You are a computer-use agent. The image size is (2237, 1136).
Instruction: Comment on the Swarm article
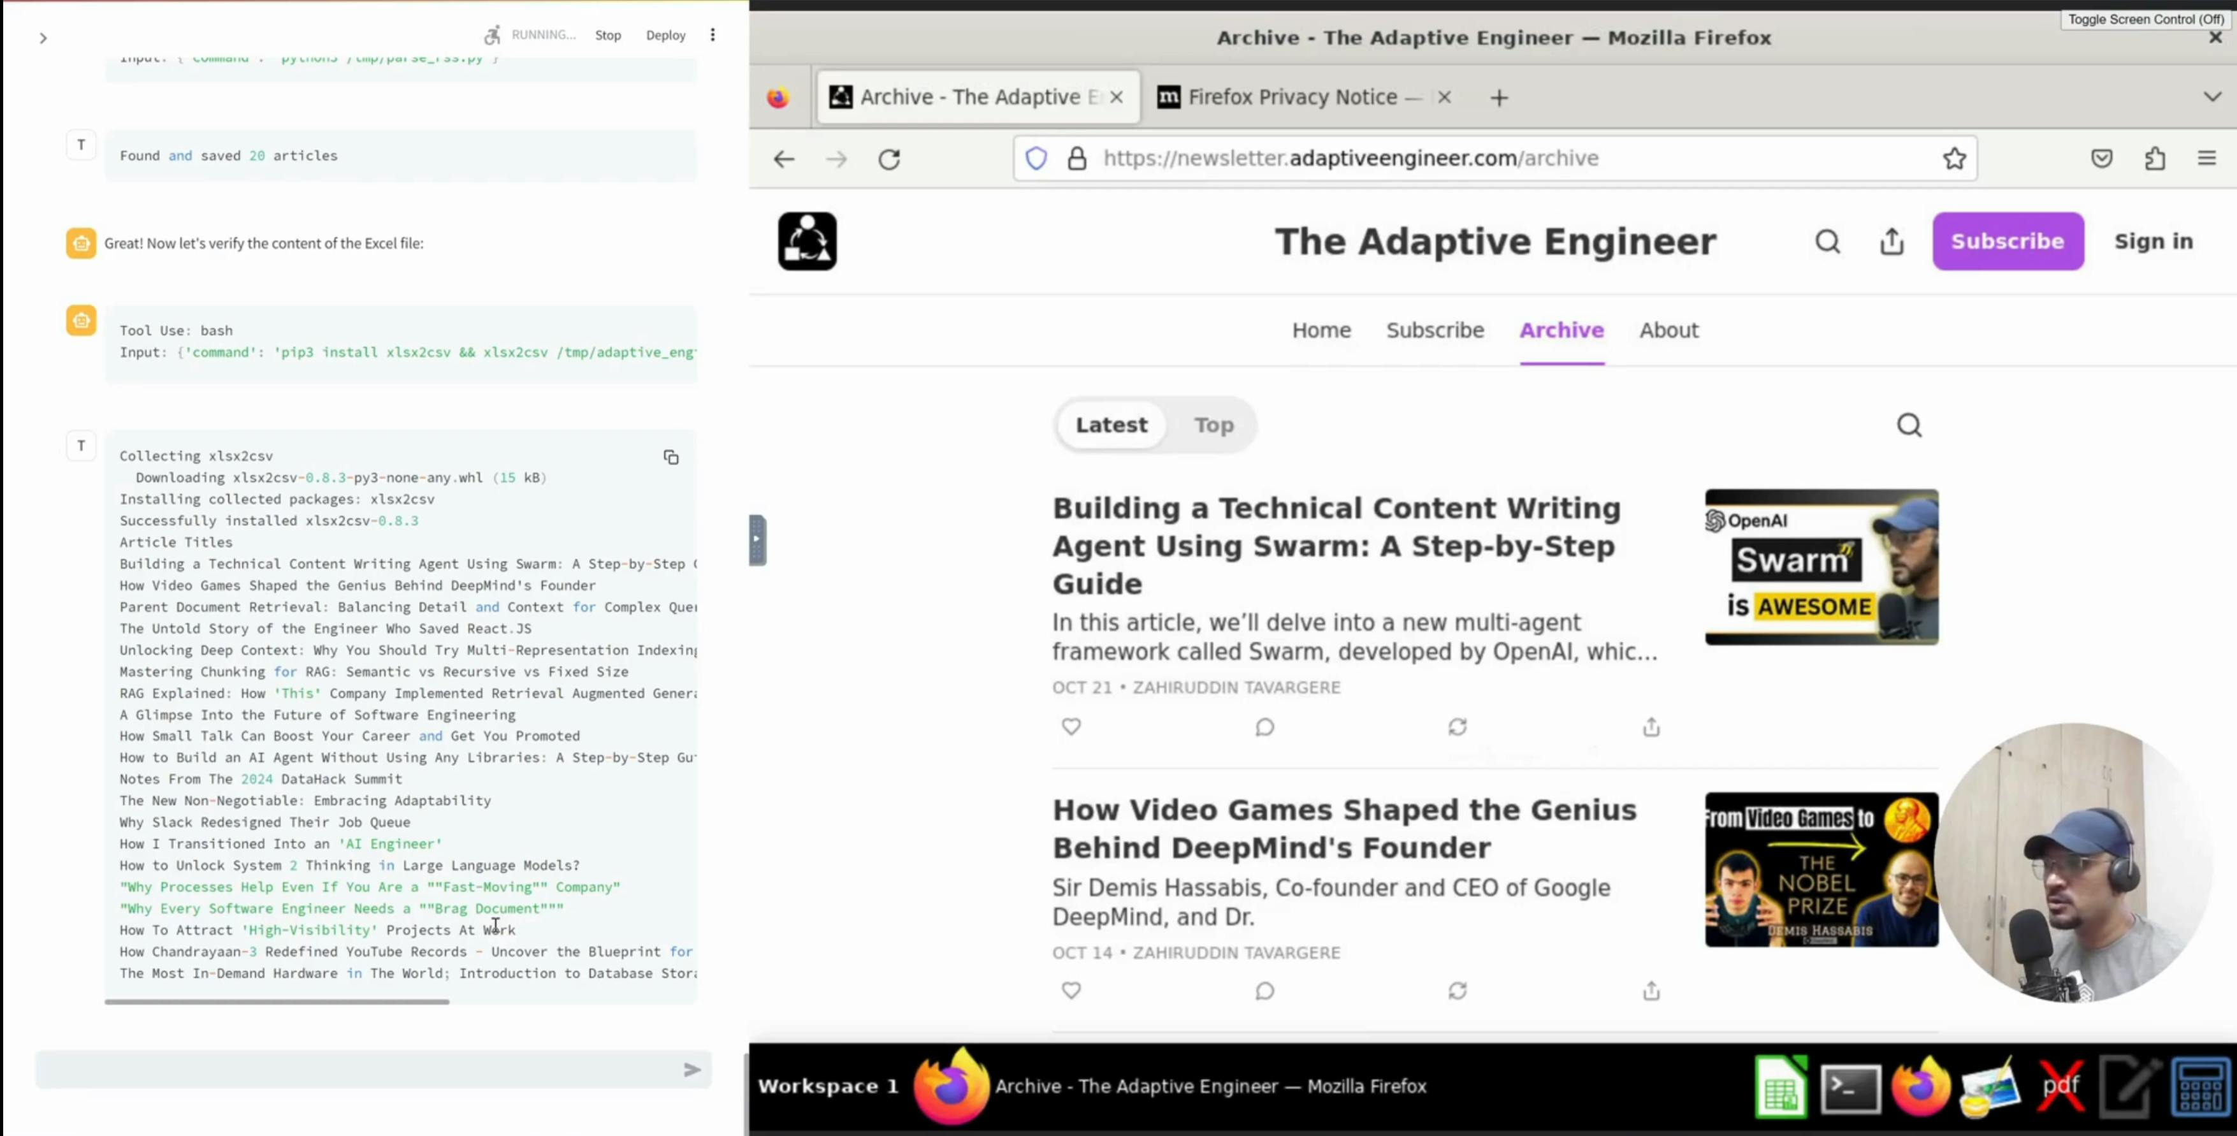coord(1264,726)
